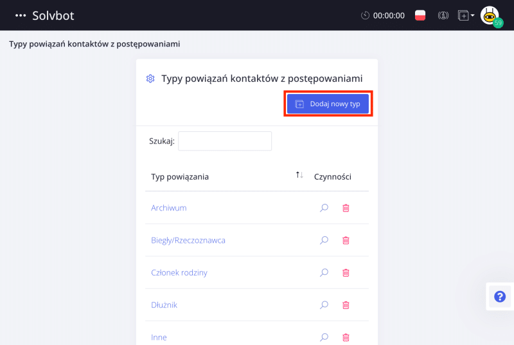The image size is (514, 345).
Task: Click the blue help question mark
Action: [500, 297]
